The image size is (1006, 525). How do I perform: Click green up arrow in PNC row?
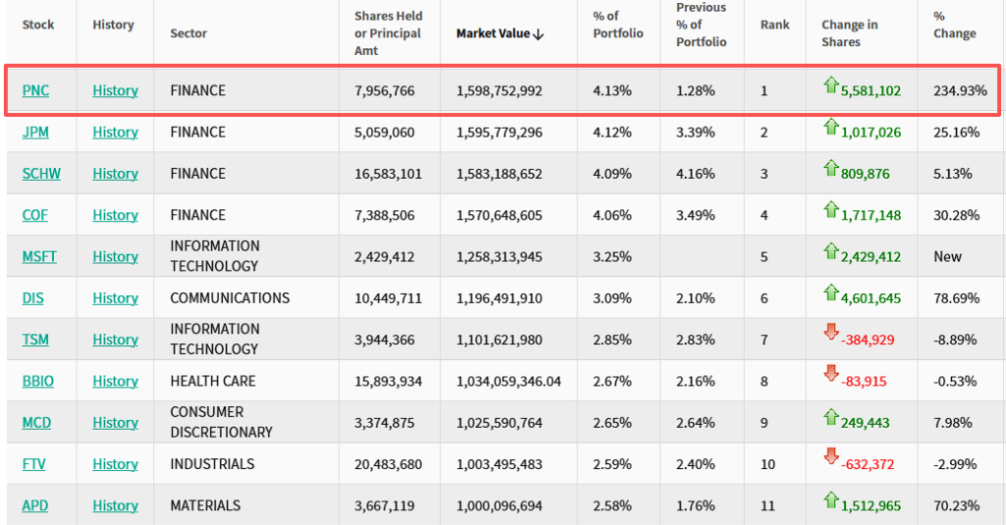pyautogui.click(x=830, y=86)
